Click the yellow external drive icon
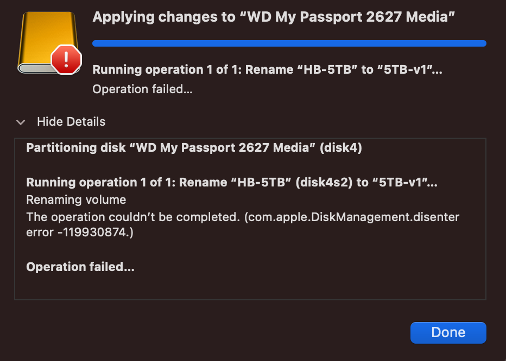The height and width of the screenshot is (361, 506). [x=48, y=42]
